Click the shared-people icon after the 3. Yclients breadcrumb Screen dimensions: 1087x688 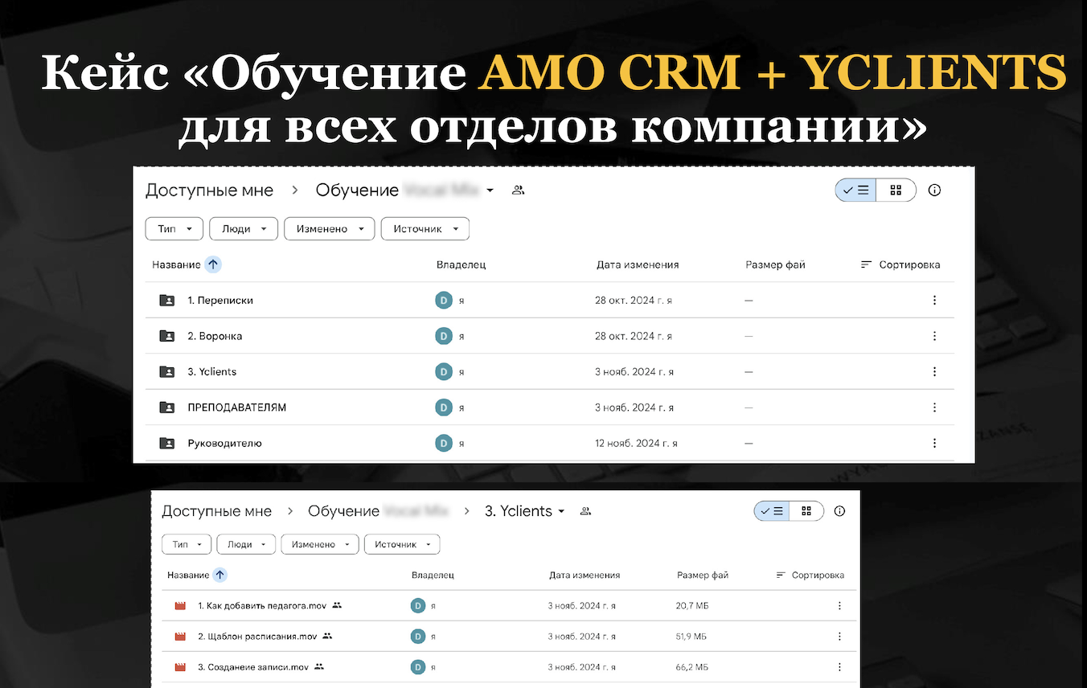tap(585, 511)
